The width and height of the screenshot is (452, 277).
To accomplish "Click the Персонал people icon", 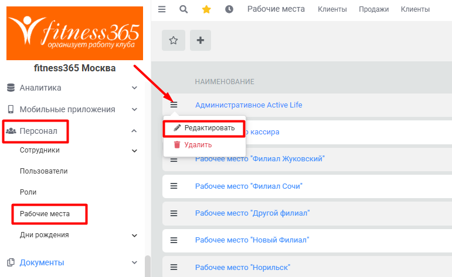I will pos(11,131).
